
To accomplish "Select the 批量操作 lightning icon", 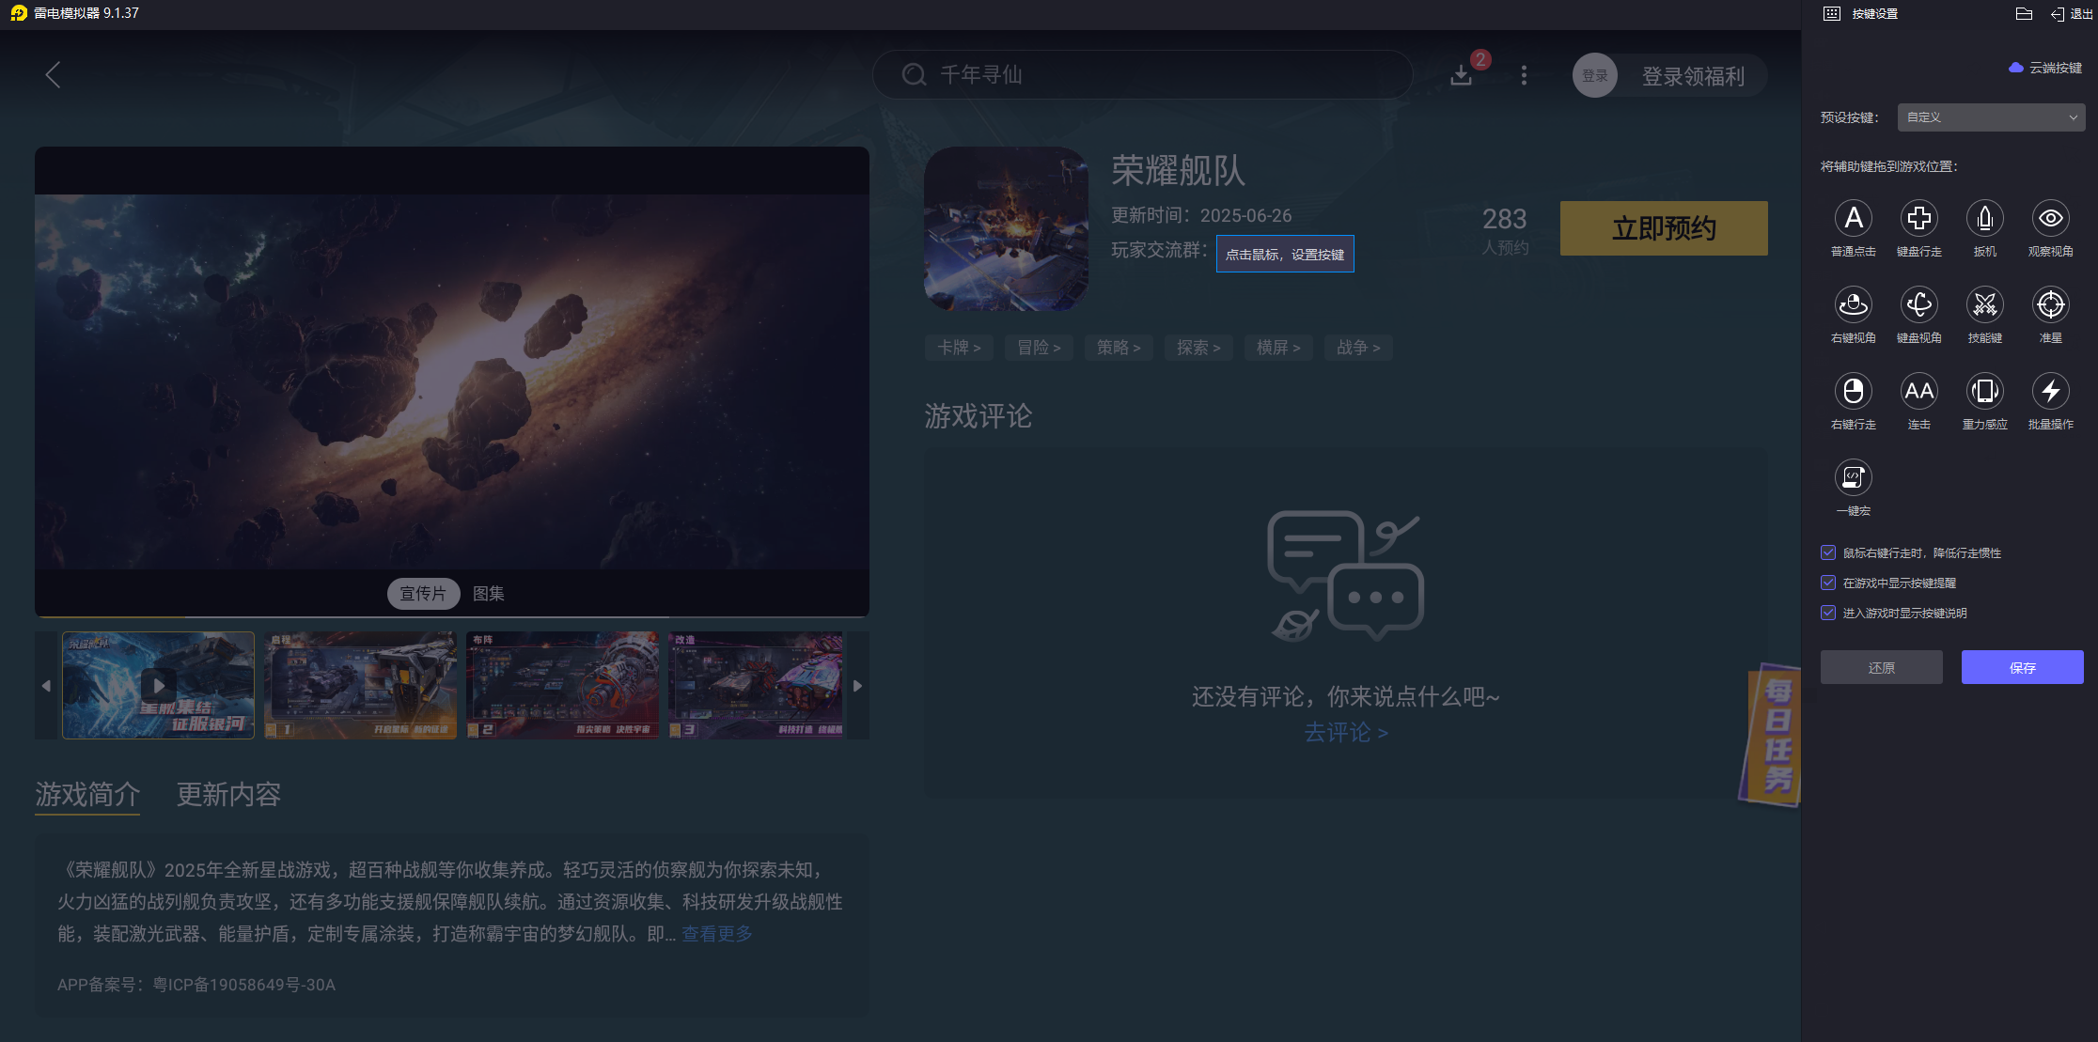I will (2050, 392).
